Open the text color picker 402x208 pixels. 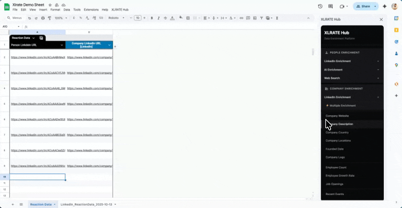pyautogui.click(x=172, y=18)
